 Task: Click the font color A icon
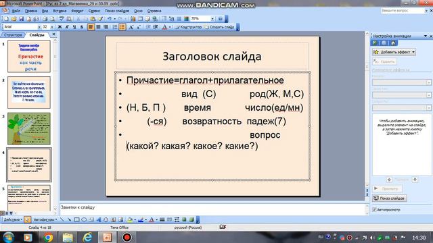[164, 27]
